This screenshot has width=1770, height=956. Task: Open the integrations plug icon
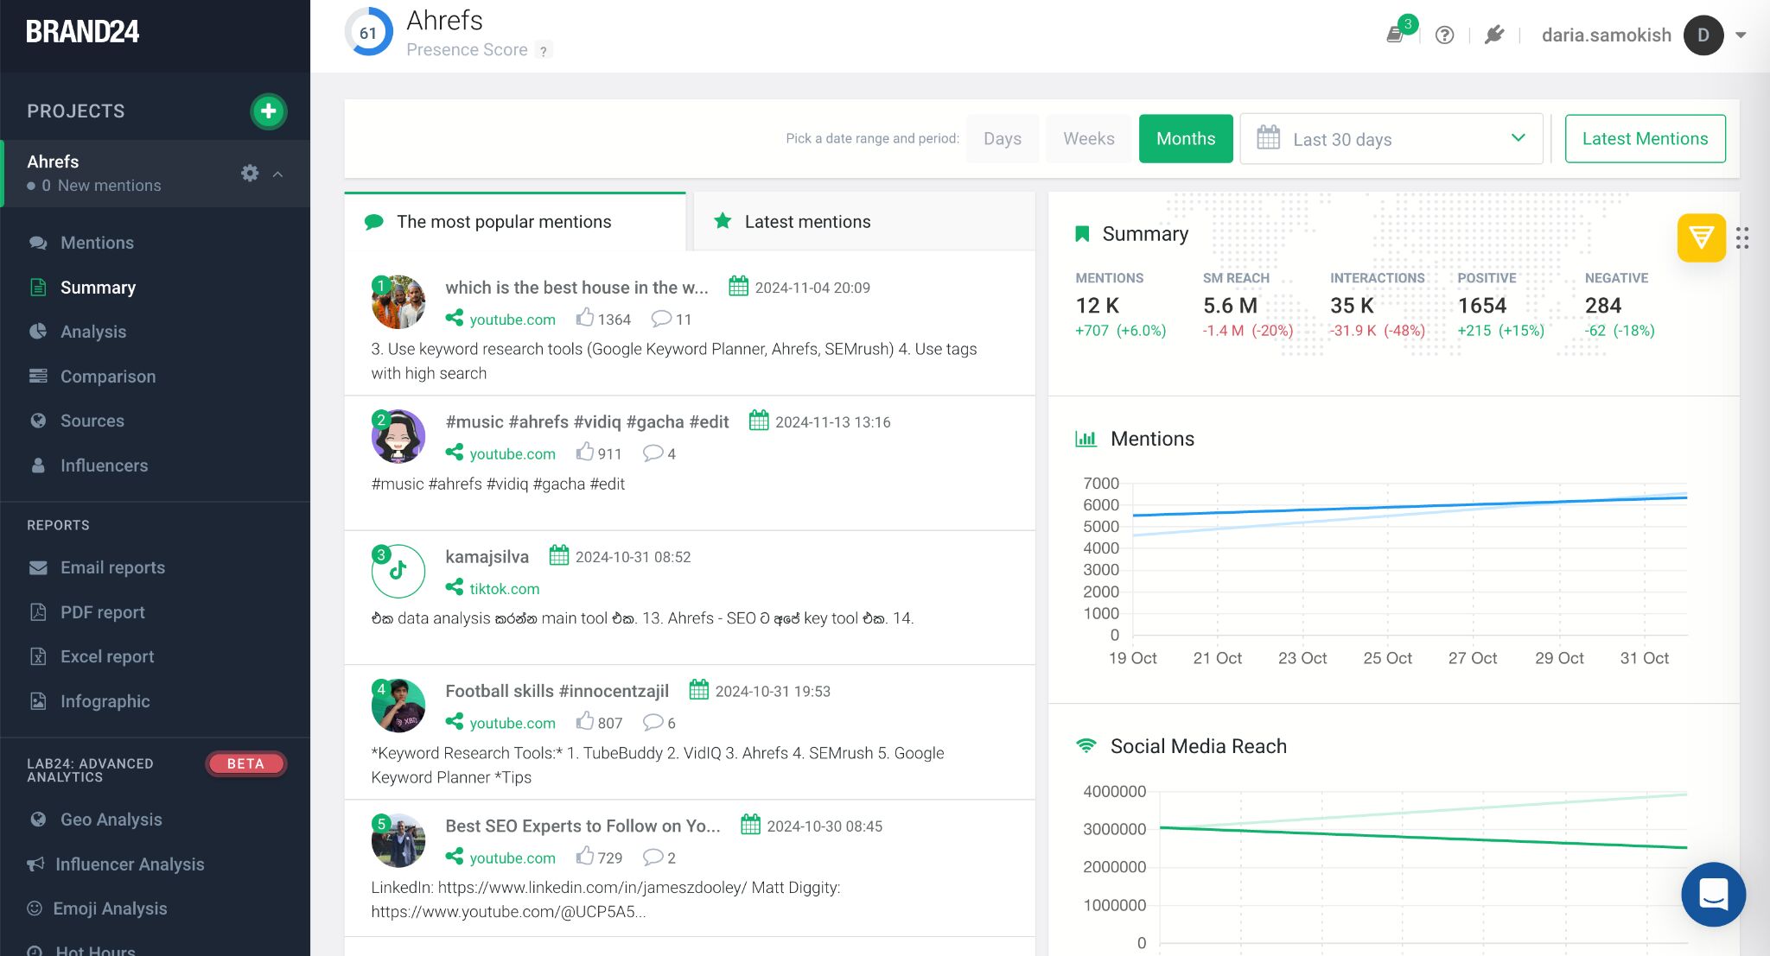1494,35
